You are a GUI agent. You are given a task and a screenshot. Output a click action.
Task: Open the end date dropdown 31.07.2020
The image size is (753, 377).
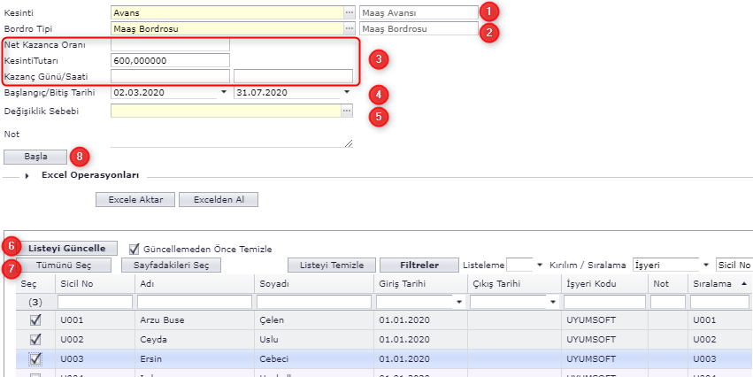347,92
